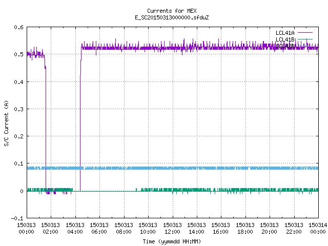This screenshot has height=246, width=328.
Task: Click the LCL42B legend label
Action: click(x=285, y=46)
